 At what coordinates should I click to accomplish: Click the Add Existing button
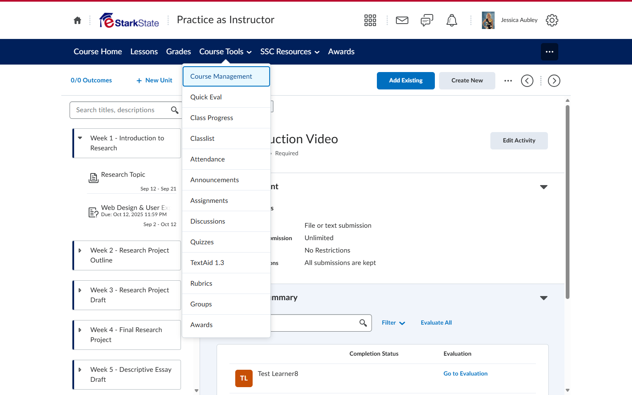[x=406, y=81]
